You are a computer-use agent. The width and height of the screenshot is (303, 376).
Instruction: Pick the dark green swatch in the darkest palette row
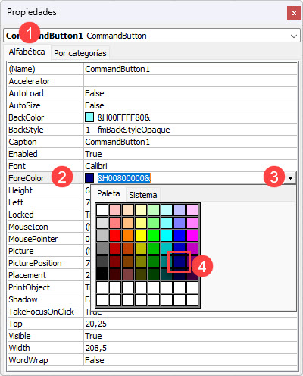click(x=154, y=274)
